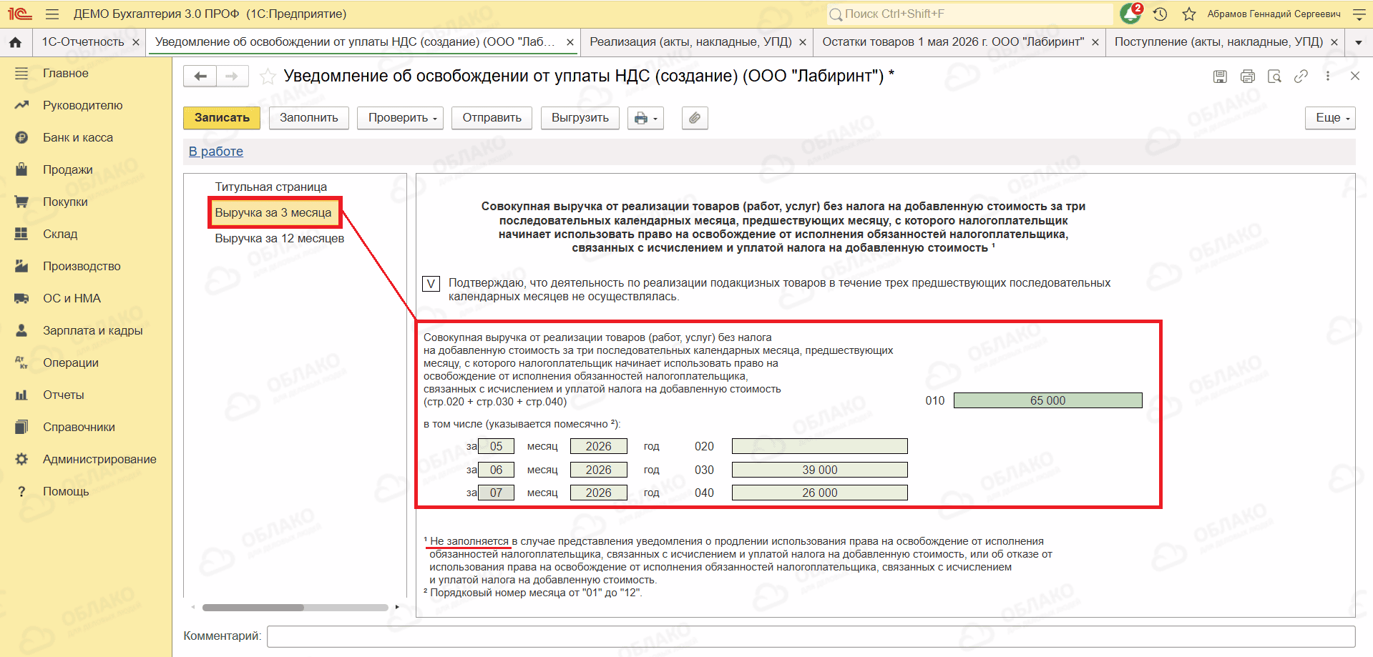Open the Производство section

(82, 266)
